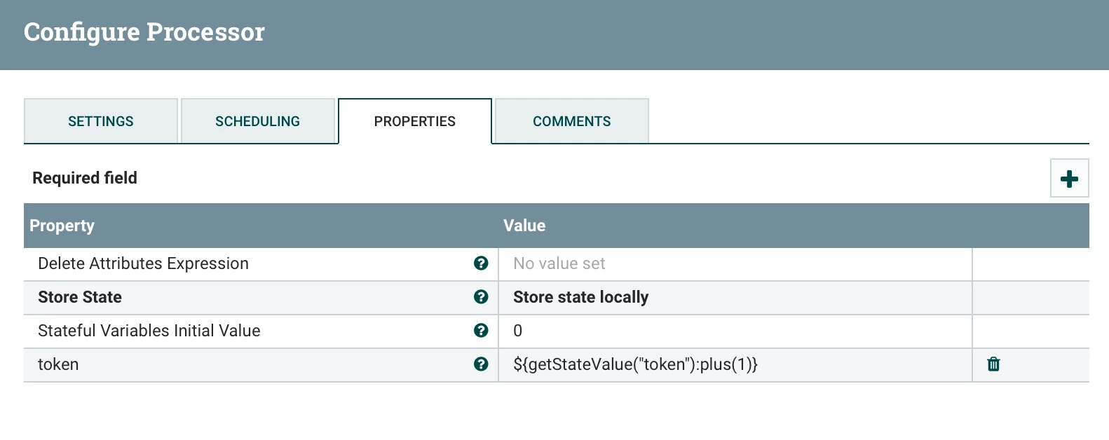This screenshot has height=440, width=1109.
Task: Open the Scheduling tab
Action: pos(258,121)
